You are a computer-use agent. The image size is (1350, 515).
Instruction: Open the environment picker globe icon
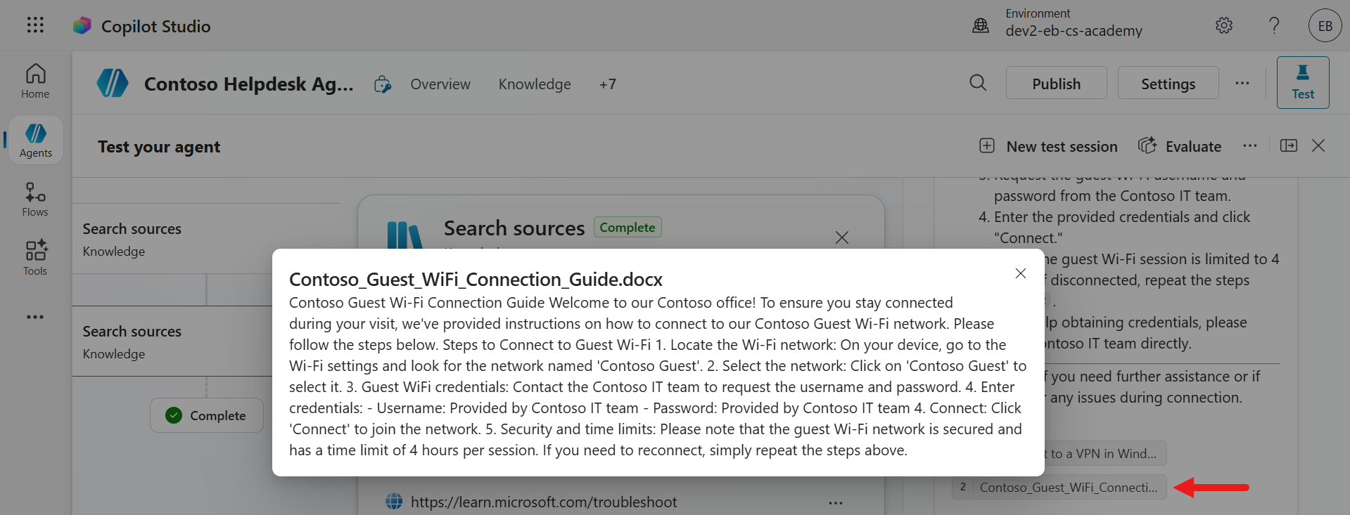pyautogui.click(x=980, y=26)
